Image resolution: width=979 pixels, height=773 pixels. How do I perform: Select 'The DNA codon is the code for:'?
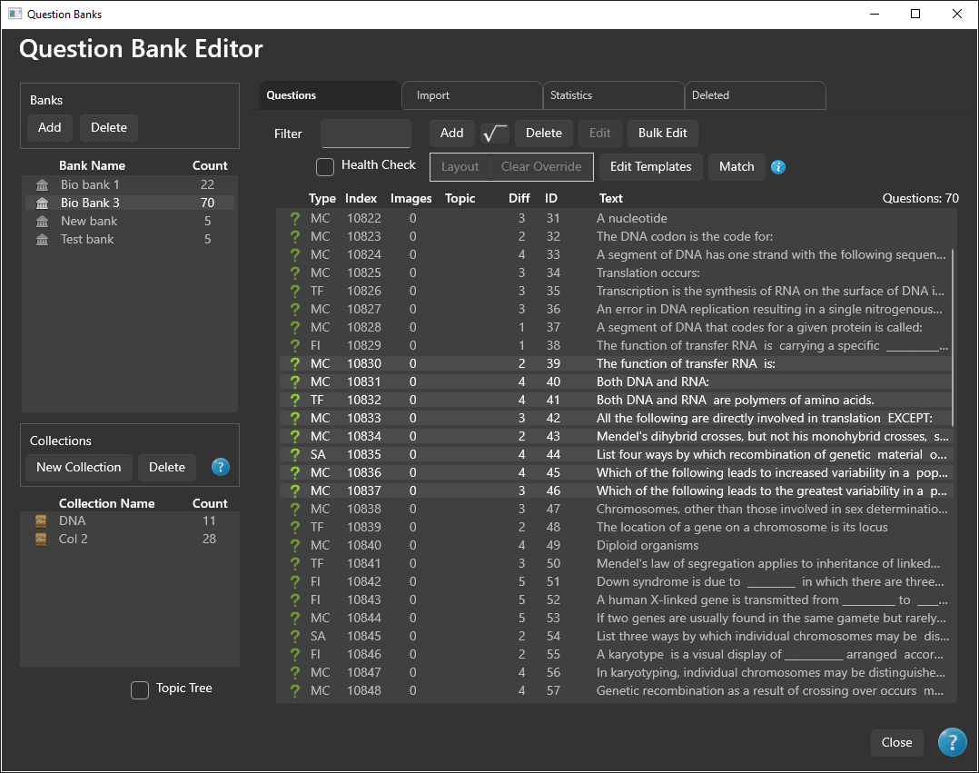[616, 237]
